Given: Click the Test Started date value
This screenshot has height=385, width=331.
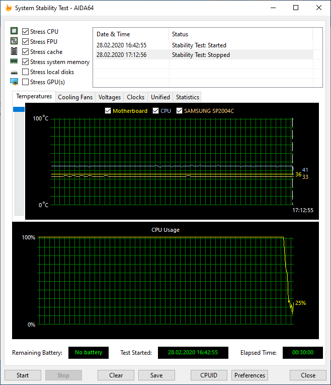Looking at the screenshot, I should click(x=193, y=353).
